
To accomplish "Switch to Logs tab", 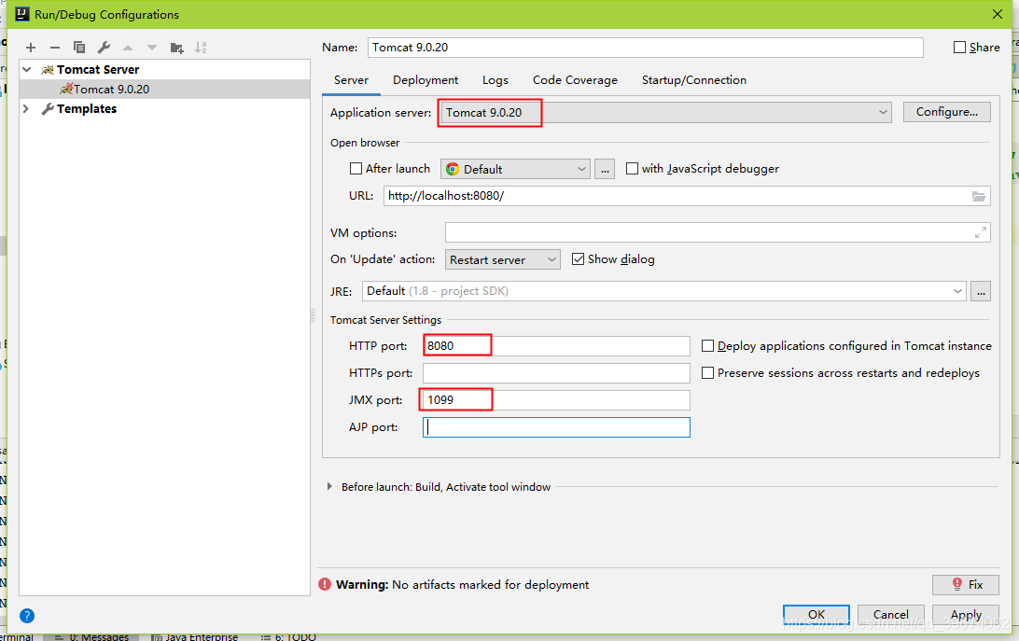I will pyautogui.click(x=496, y=80).
